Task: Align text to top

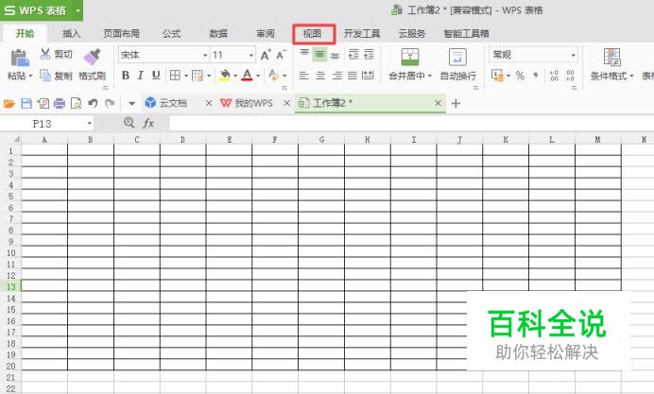Action: click(304, 54)
